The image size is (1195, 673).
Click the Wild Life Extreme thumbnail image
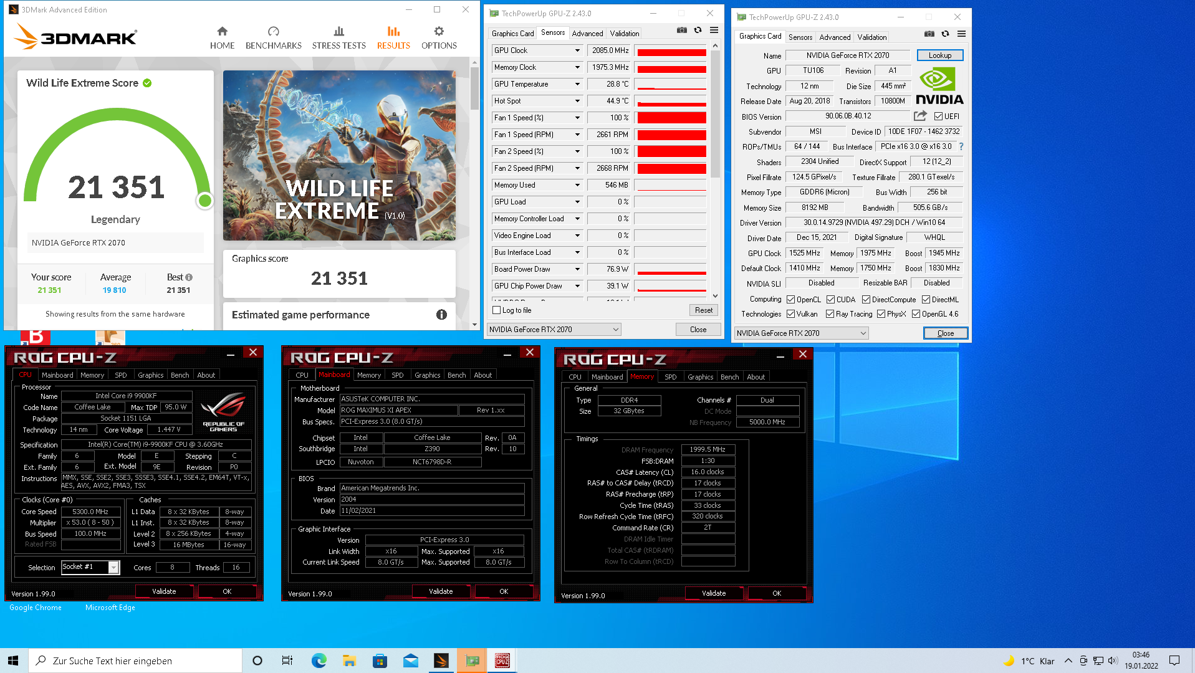pos(339,155)
